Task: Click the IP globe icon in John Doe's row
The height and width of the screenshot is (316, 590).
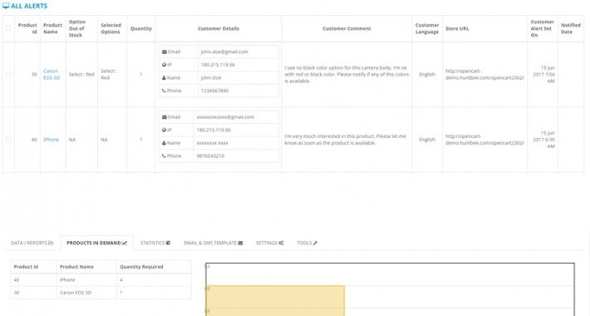Action: (164, 65)
